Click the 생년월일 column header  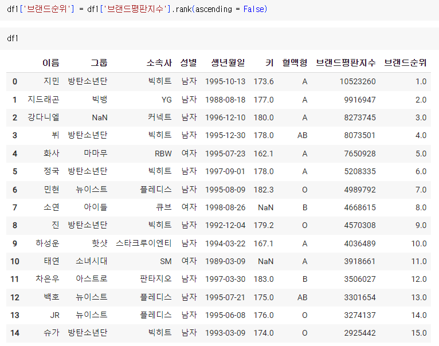[x=228, y=62]
